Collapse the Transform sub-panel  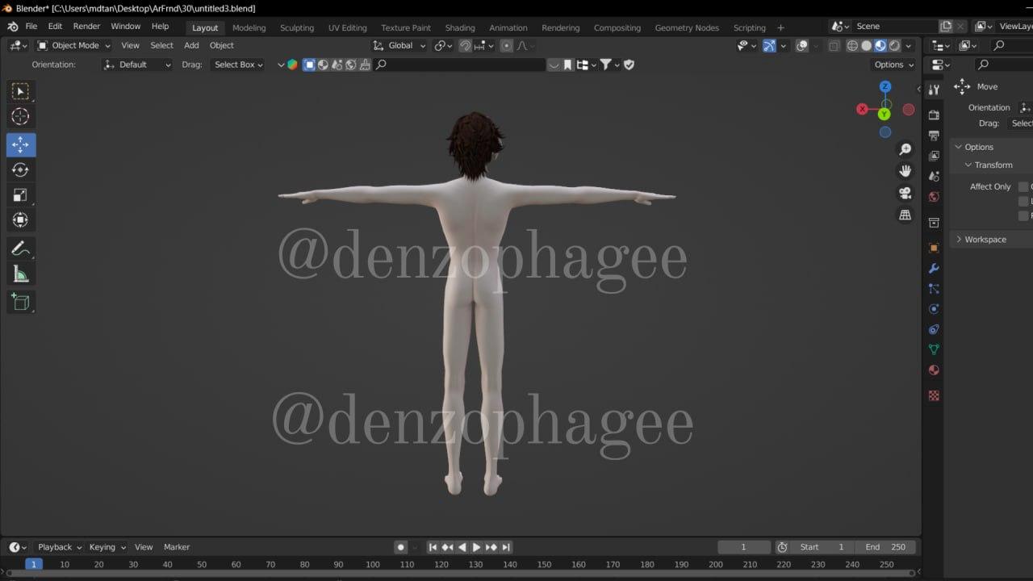993,165
